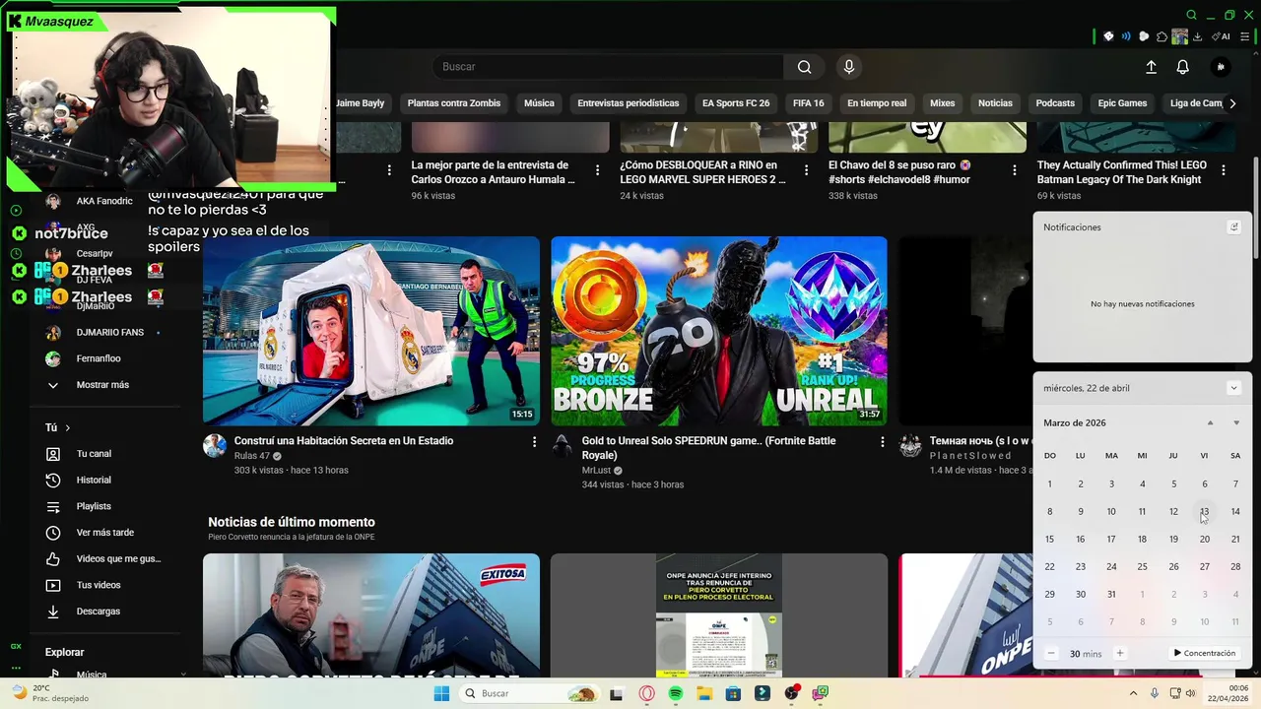This screenshot has height=709, width=1261.
Task: Open Fernanfloo subscription channel
Action: coord(99,358)
